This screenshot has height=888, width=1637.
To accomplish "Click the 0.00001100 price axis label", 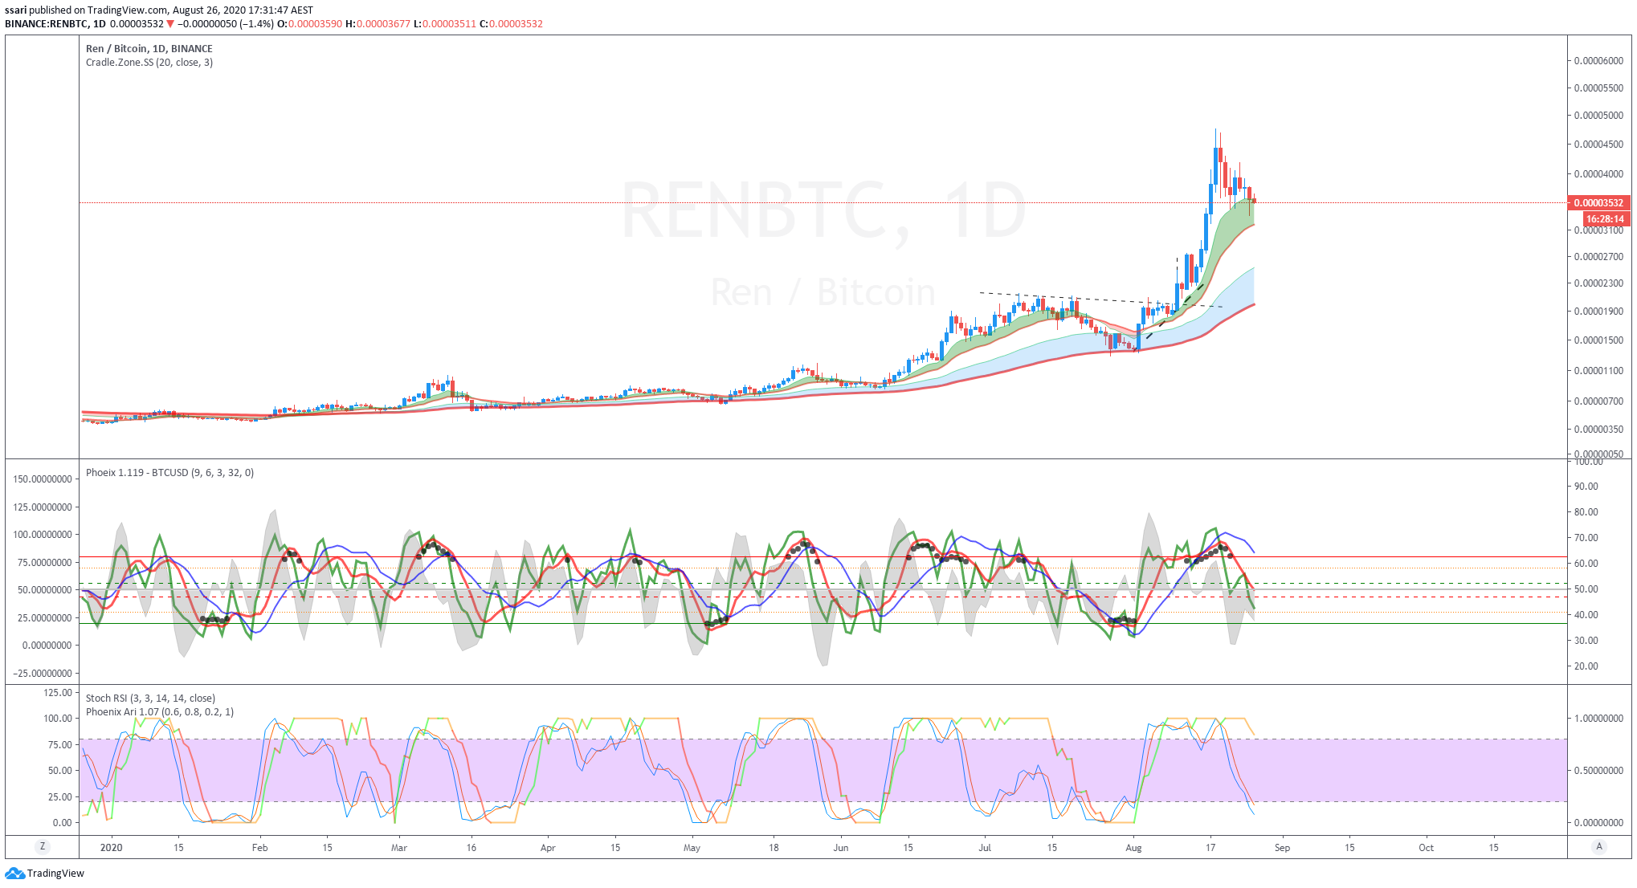I will [1598, 371].
